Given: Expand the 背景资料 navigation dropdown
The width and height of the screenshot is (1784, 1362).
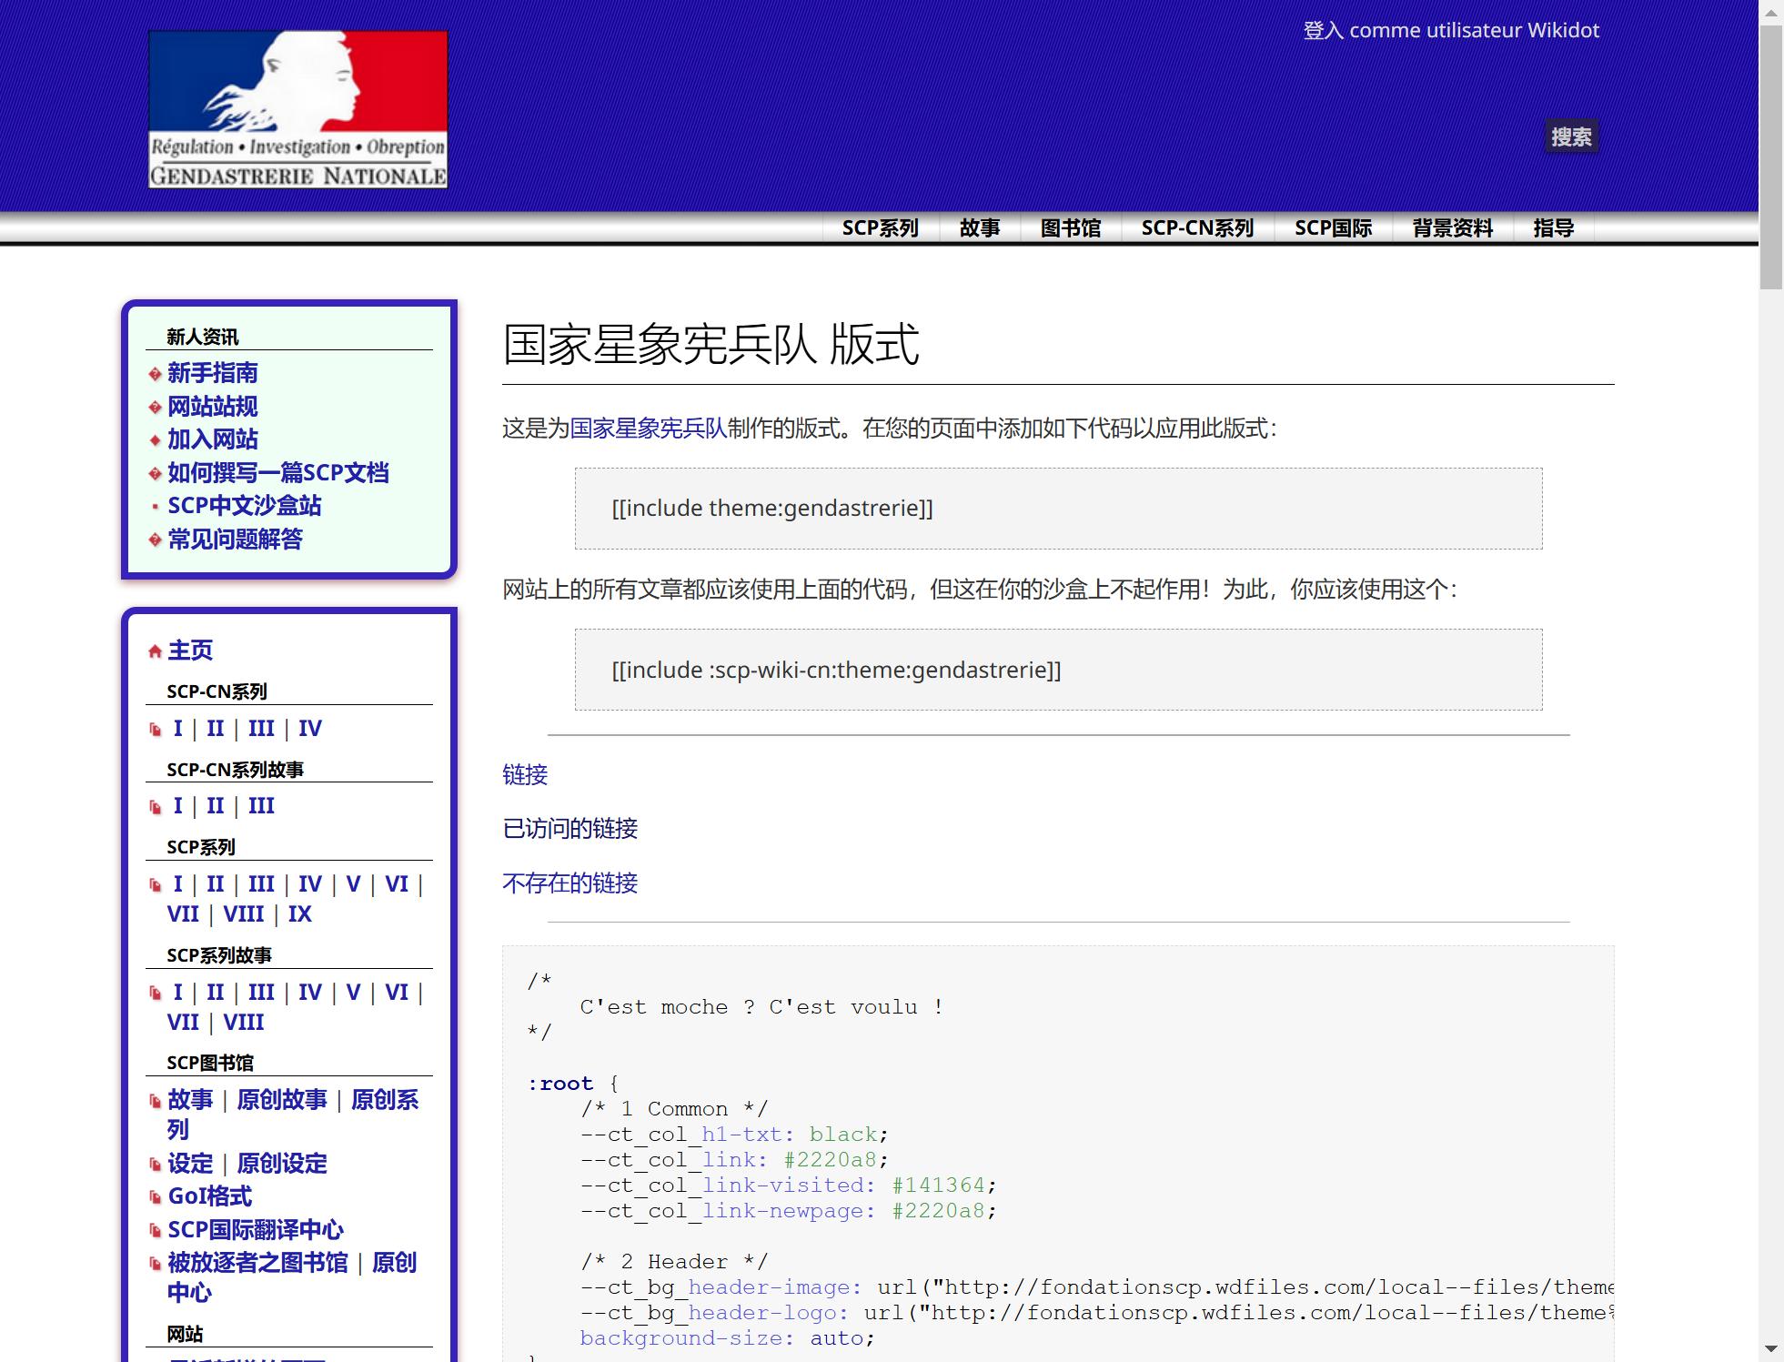Looking at the screenshot, I should pyautogui.click(x=1452, y=228).
